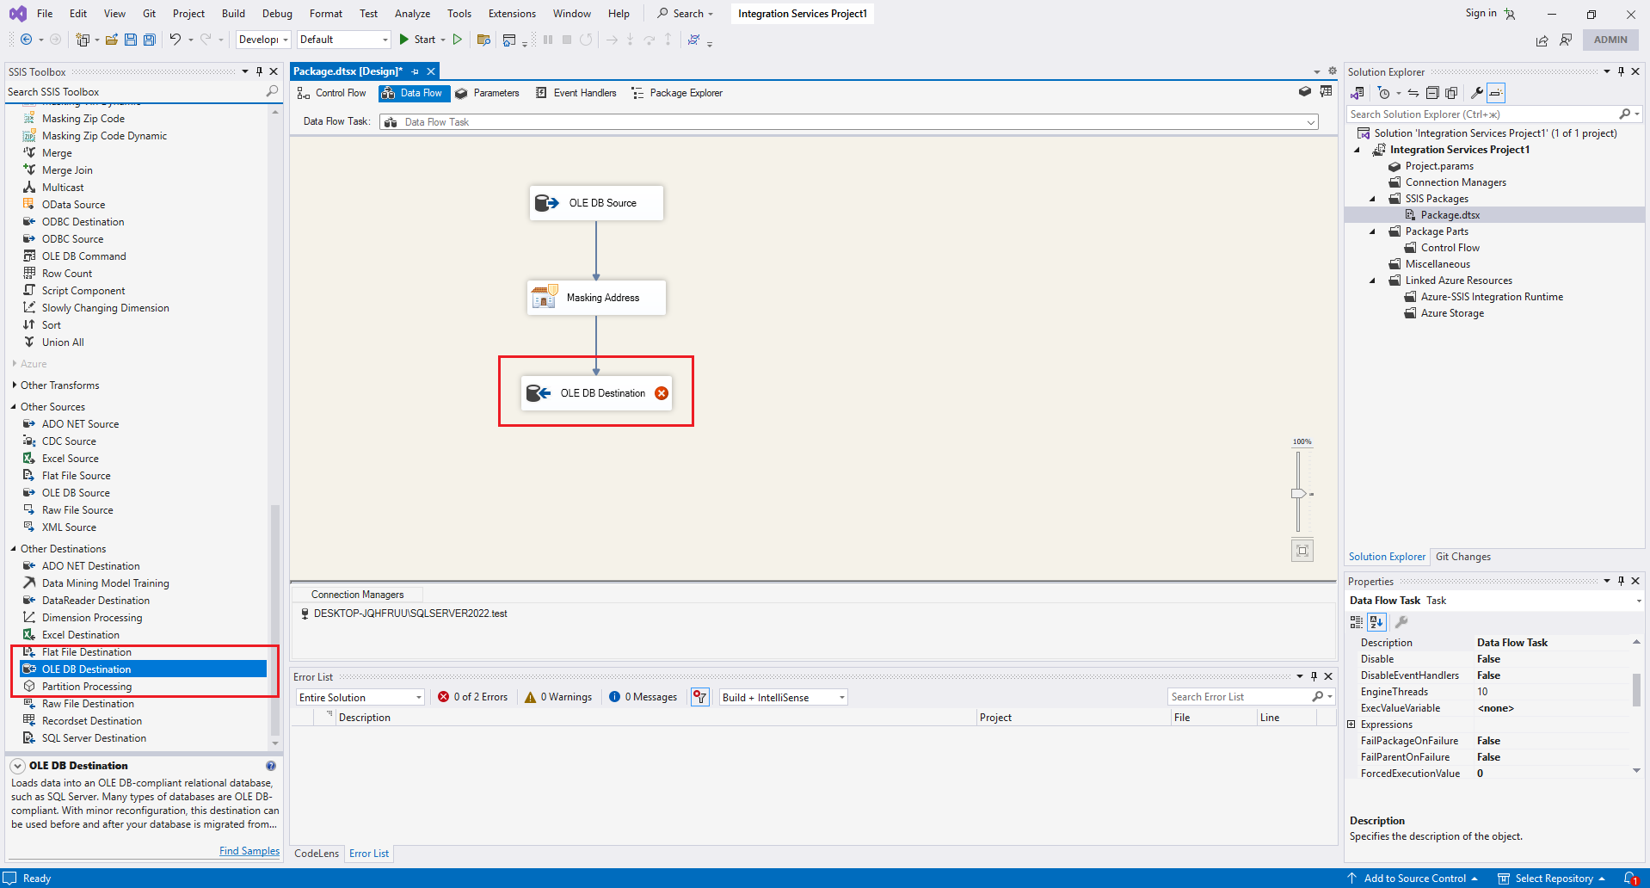Viewport: 1650px width, 888px height.
Task: Collapse the Other Sources group
Action: click(14, 407)
